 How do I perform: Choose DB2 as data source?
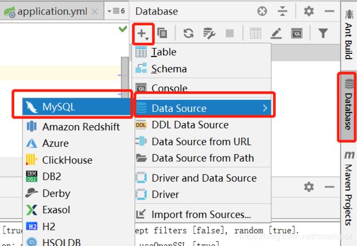[x=78, y=177]
